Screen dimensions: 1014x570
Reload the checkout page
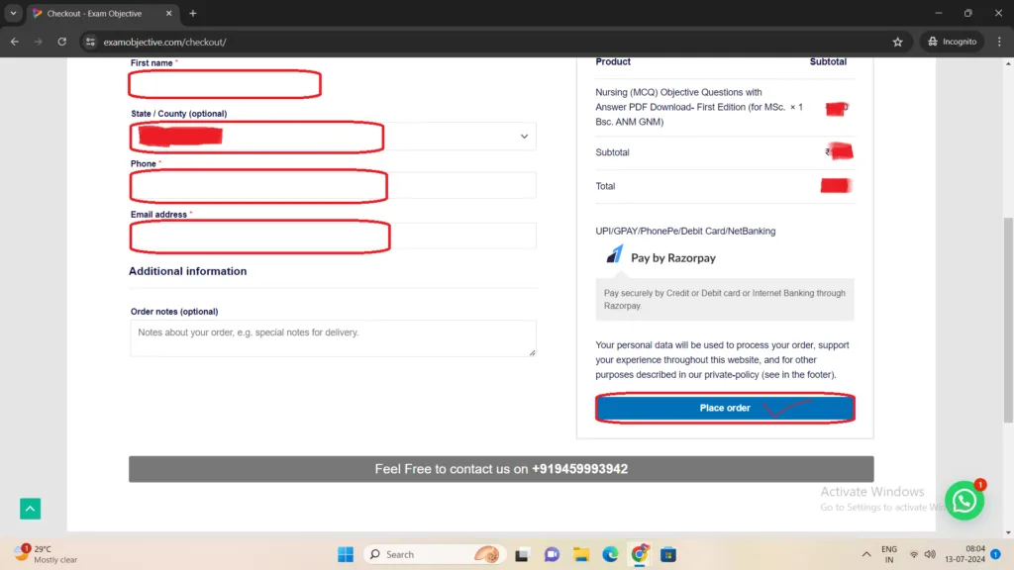click(62, 42)
